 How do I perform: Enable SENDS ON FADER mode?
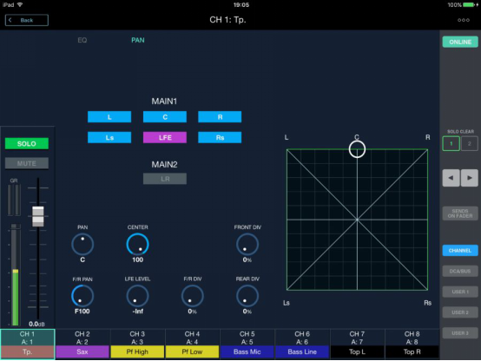[460, 213]
